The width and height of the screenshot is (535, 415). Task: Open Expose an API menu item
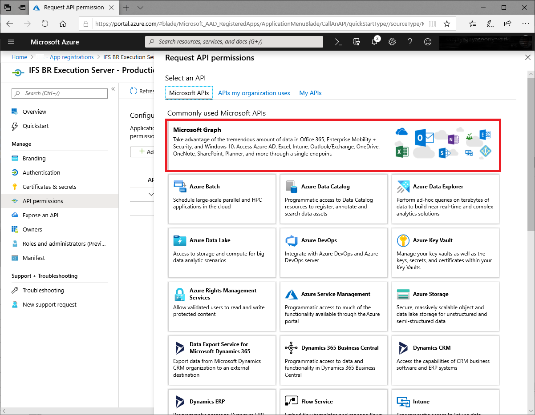[41, 215]
